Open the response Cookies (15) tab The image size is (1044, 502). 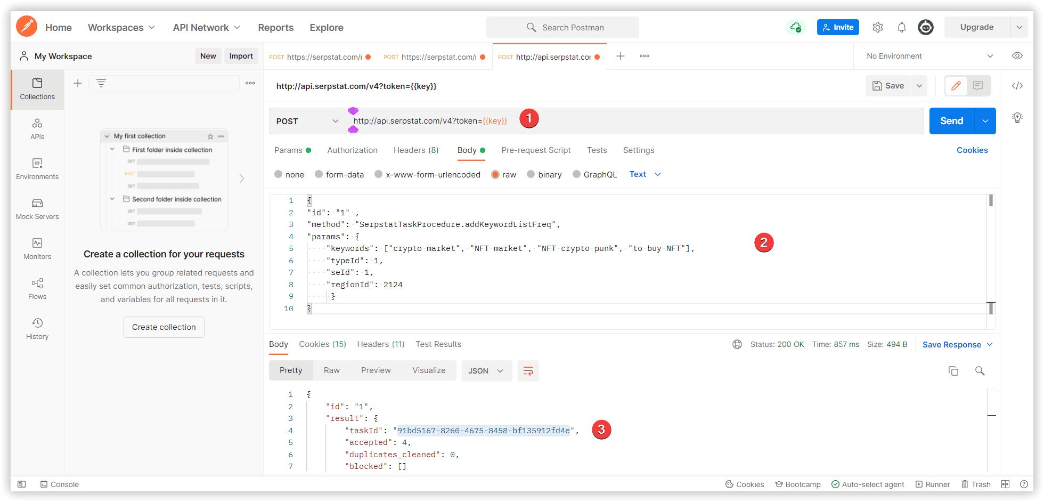[322, 344]
